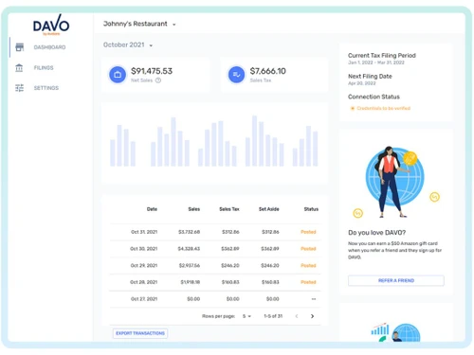Expand the Johnny's Restaurant dropdown
Screen dimensions: 474x355
(139, 24)
